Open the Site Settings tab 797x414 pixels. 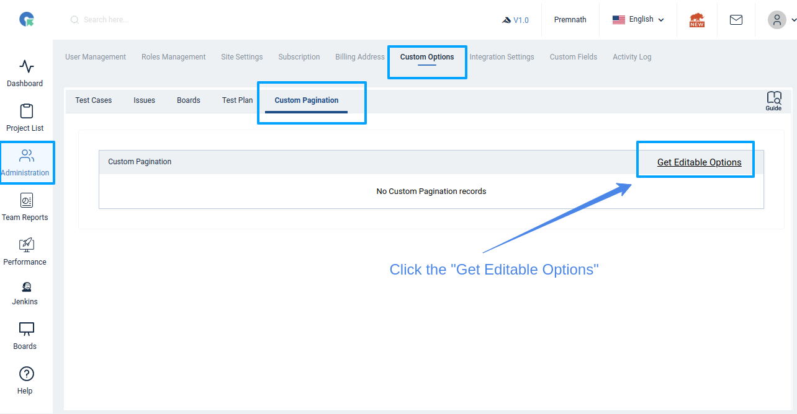(242, 57)
